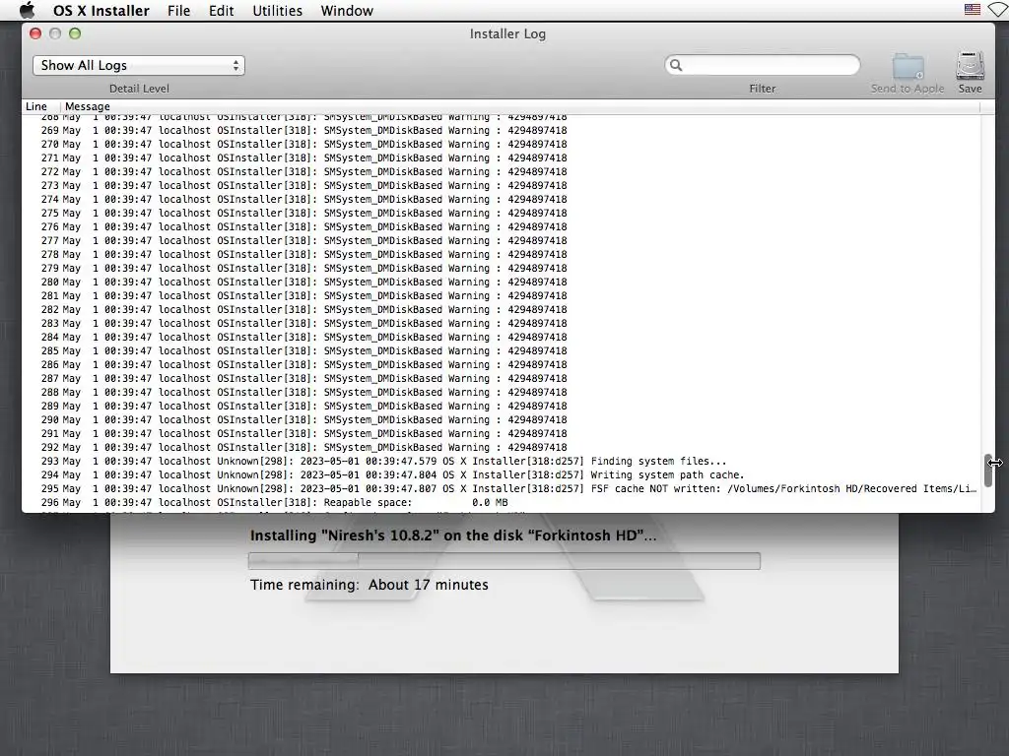Open the Window menu

pos(347,11)
